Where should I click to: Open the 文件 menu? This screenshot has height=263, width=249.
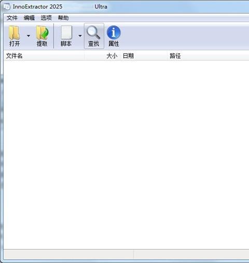tap(12, 18)
